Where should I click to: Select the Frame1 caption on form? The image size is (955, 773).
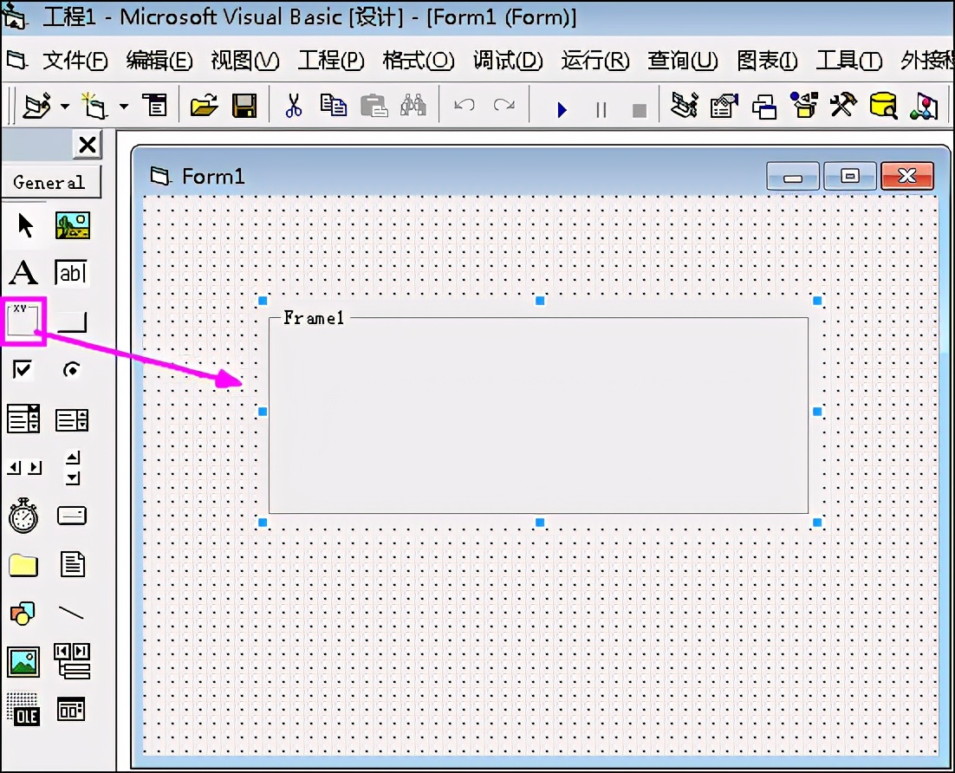(x=314, y=318)
